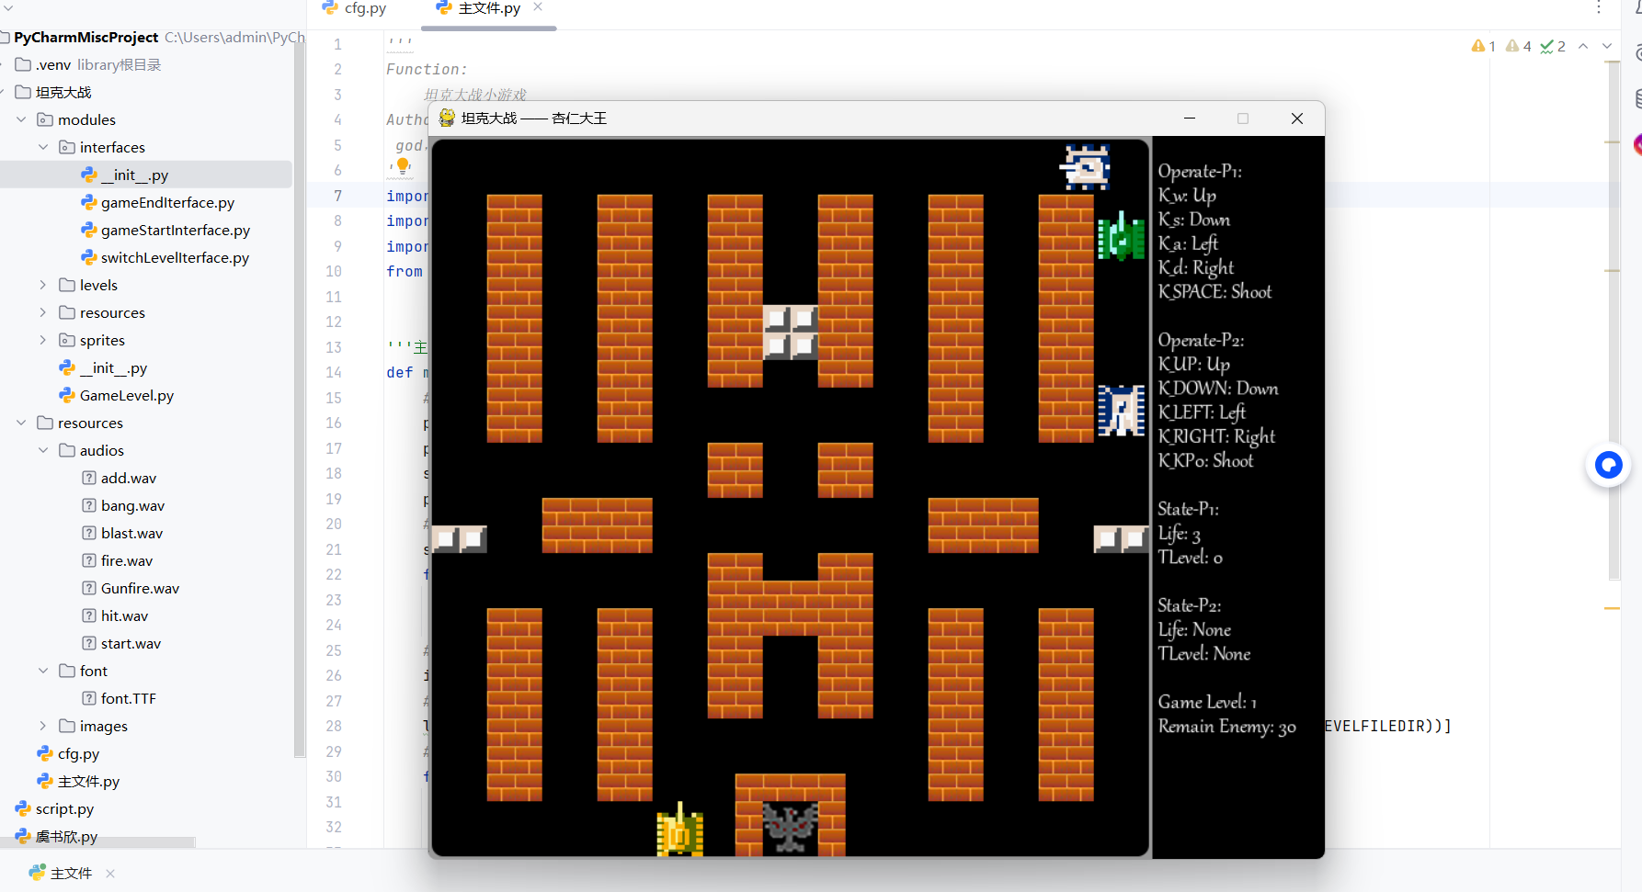Click pygame icon in game title bar

(447, 118)
